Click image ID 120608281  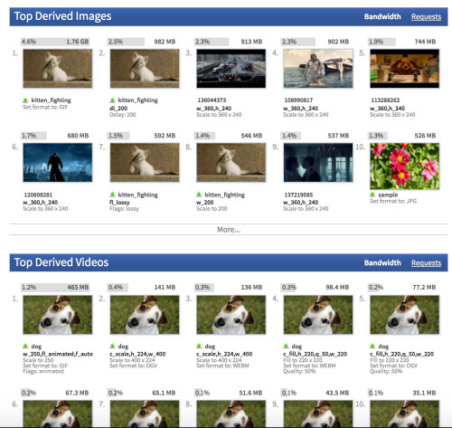38,195
